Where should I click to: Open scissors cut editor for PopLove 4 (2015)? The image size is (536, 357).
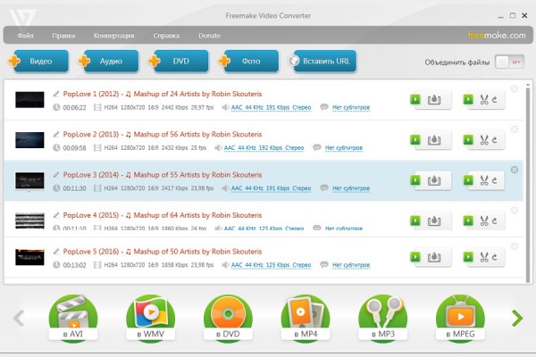(484, 220)
